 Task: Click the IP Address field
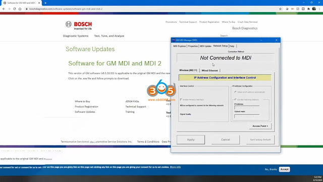tap(247, 108)
